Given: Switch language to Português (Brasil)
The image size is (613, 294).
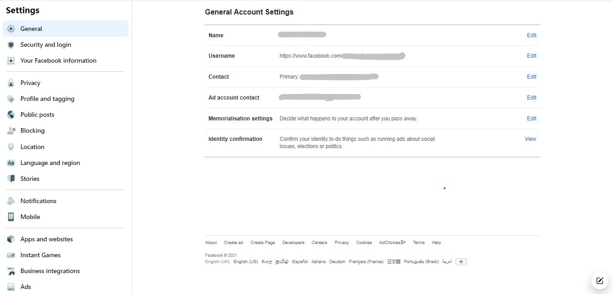Looking at the screenshot, I should click(x=421, y=262).
